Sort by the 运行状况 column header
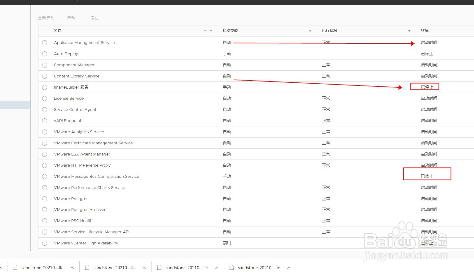Image resolution: width=474 pixels, height=272 pixels. point(329,31)
